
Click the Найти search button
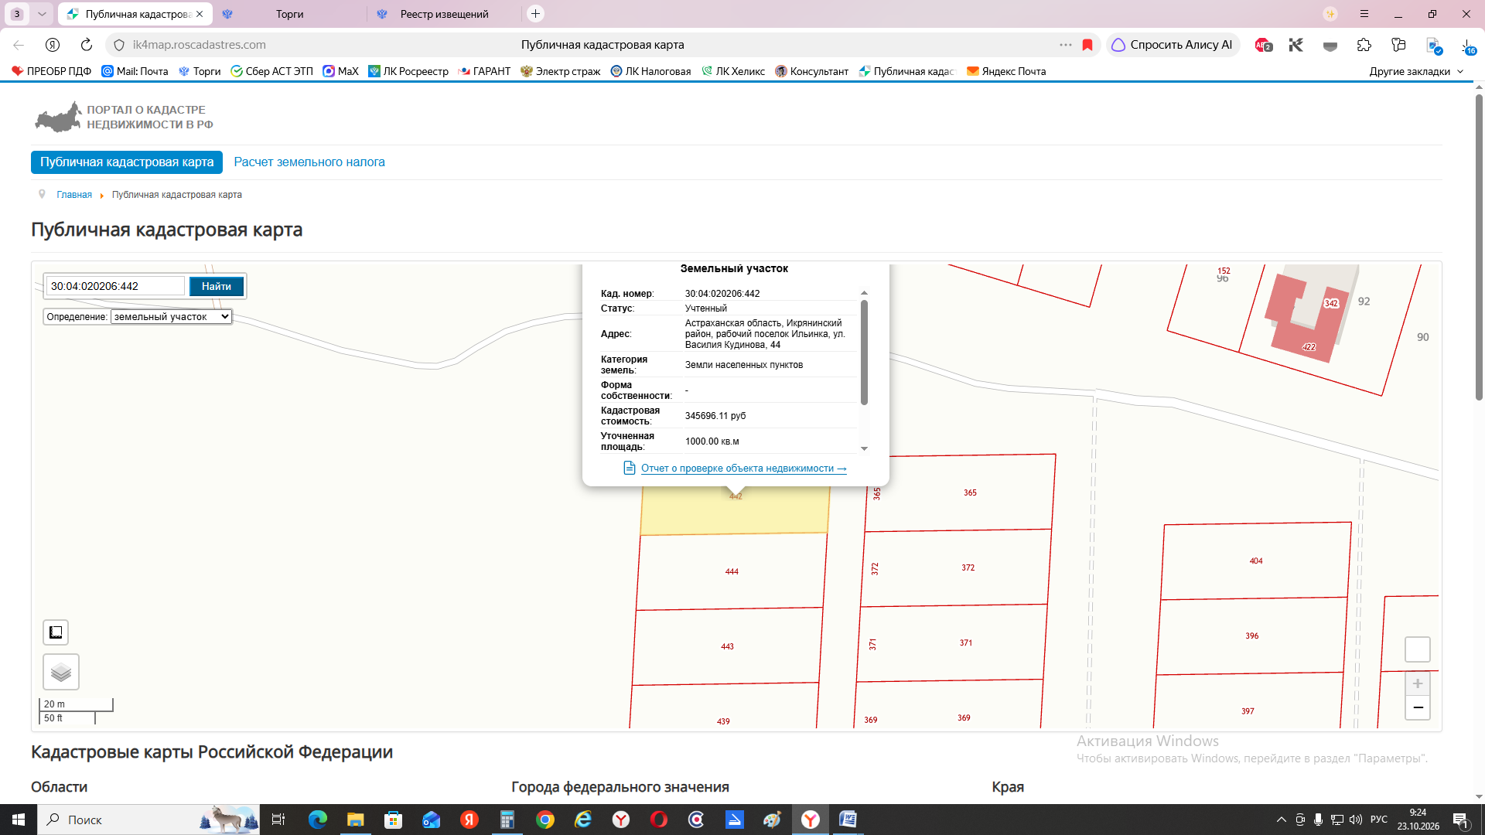click(217, 286)
